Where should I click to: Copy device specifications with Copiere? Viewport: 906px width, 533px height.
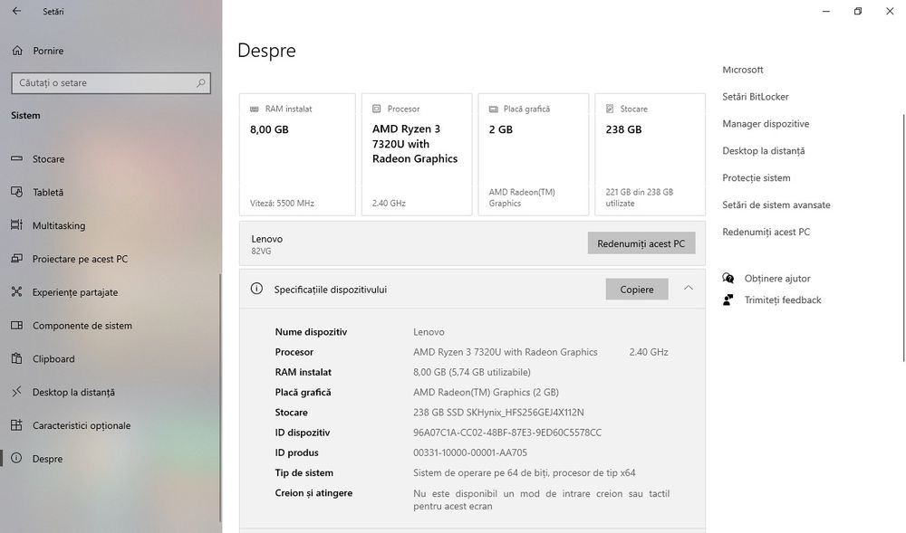coord(637,290)
